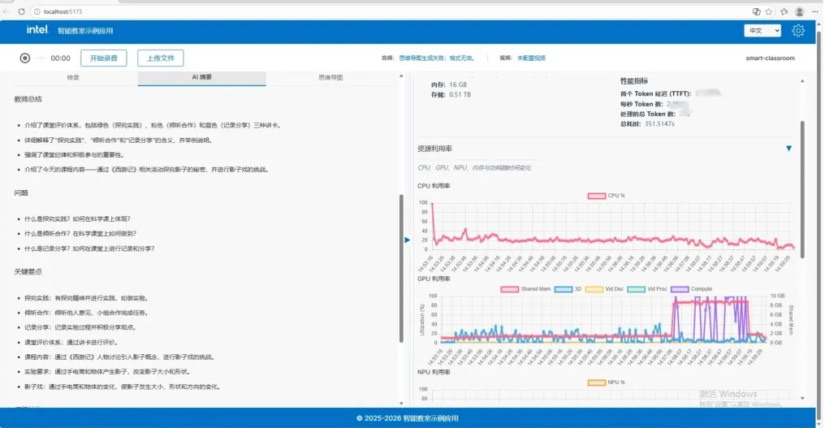This screenshot has width=825, height=428.
Task: Switch to the 思维导图 tab
Action: click(330, 78)
